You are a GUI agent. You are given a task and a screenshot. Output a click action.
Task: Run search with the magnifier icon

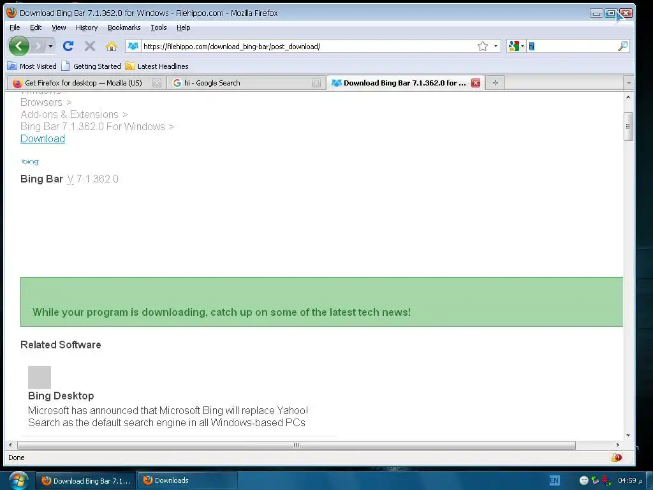[x=622, y=46]
